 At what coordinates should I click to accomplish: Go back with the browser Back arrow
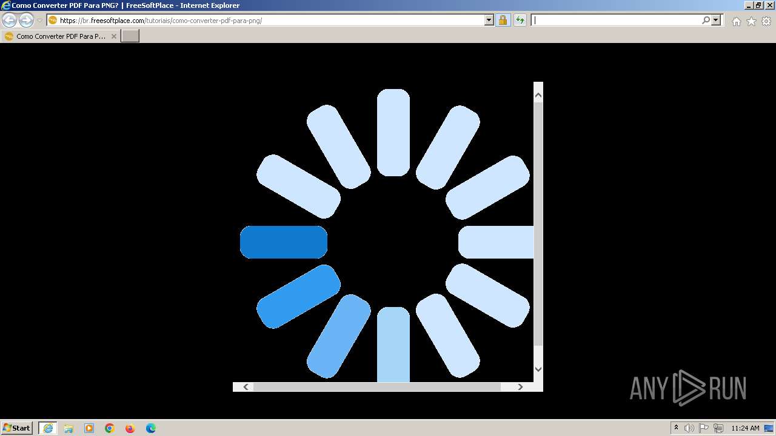9,21
